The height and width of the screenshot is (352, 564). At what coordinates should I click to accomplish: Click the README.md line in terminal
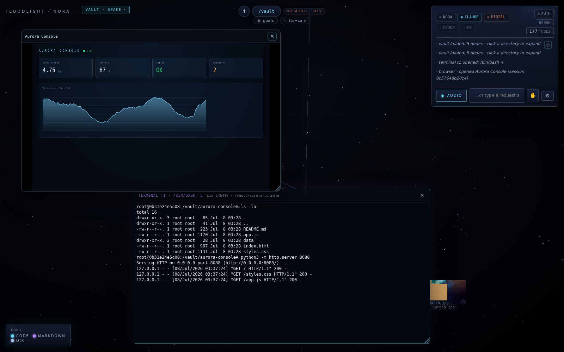[x=201, y=229]
